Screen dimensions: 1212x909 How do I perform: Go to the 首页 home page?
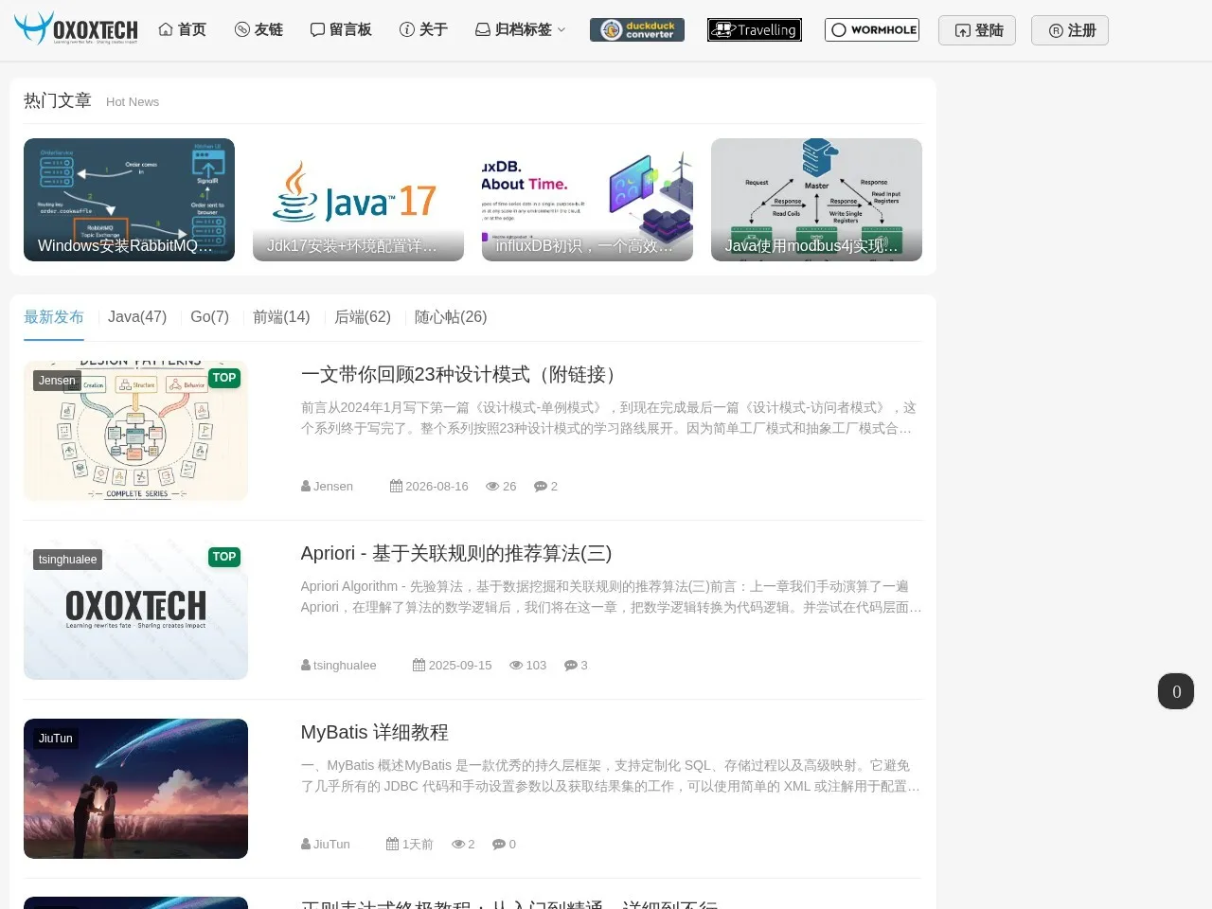tap(182, 30)
